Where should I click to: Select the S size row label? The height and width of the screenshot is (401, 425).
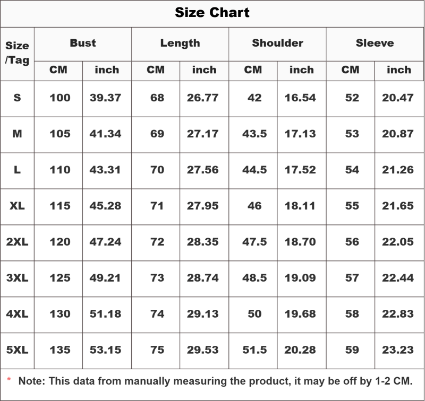point(17,98)
